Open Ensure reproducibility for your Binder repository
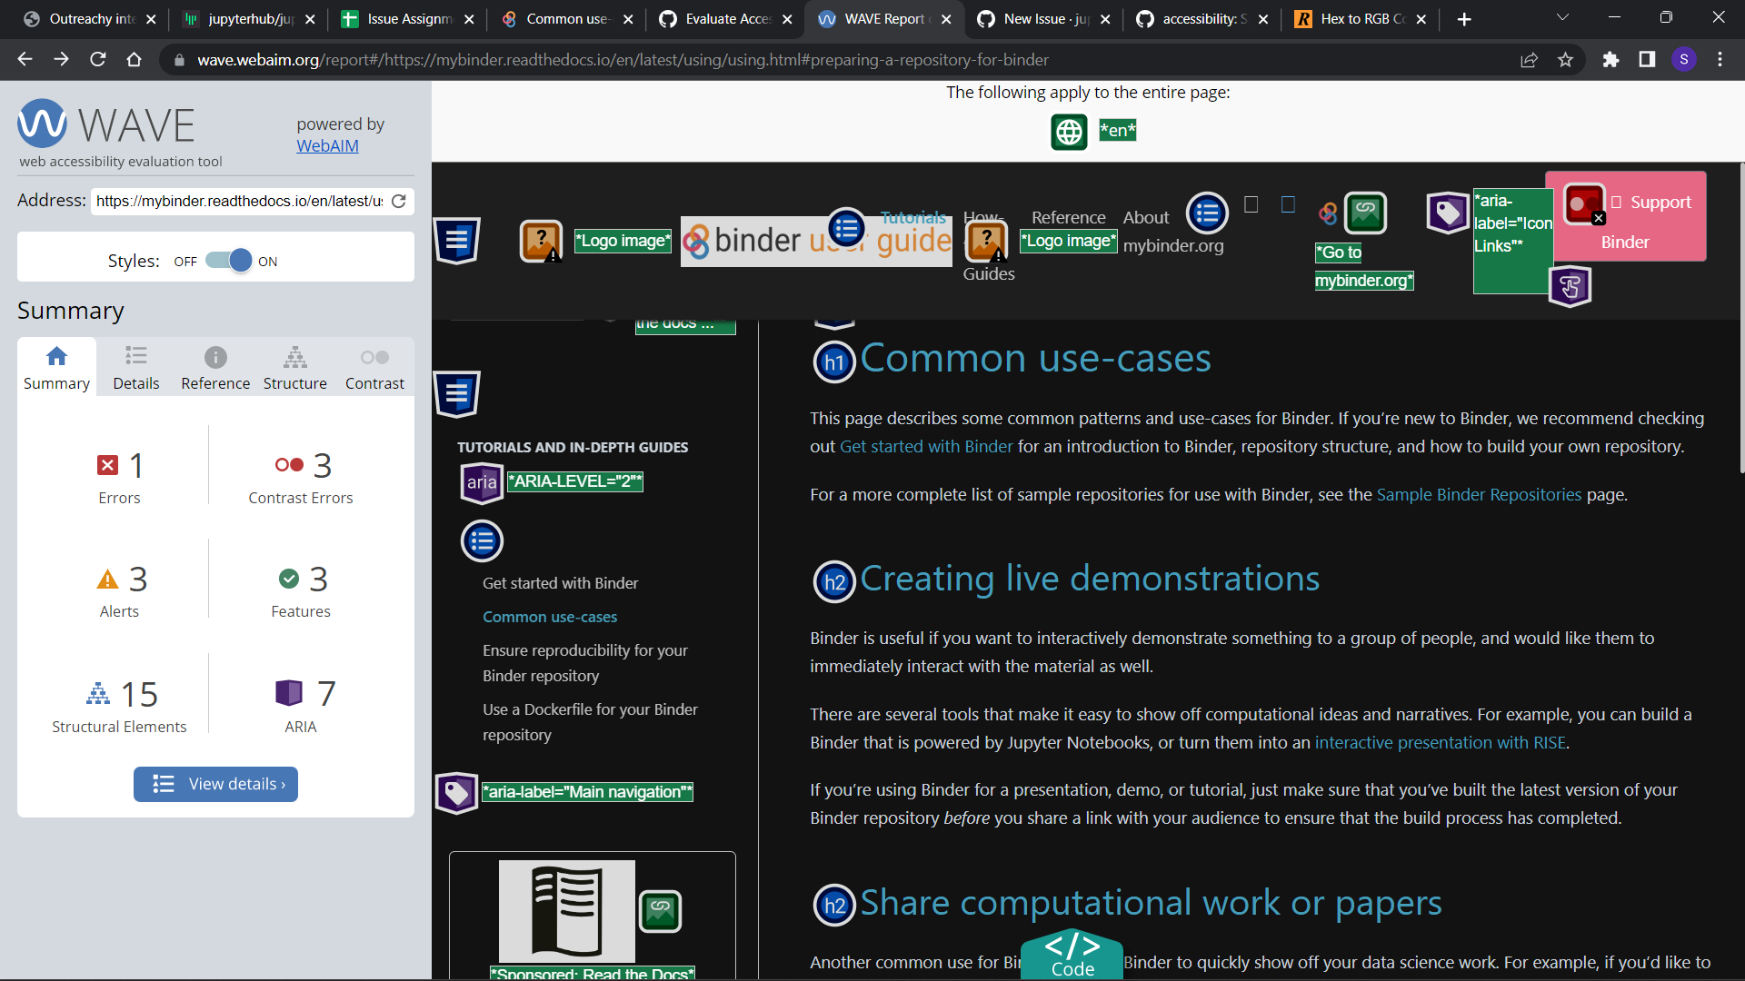This screenshot has width=1745, height=981. coord(585,663)
